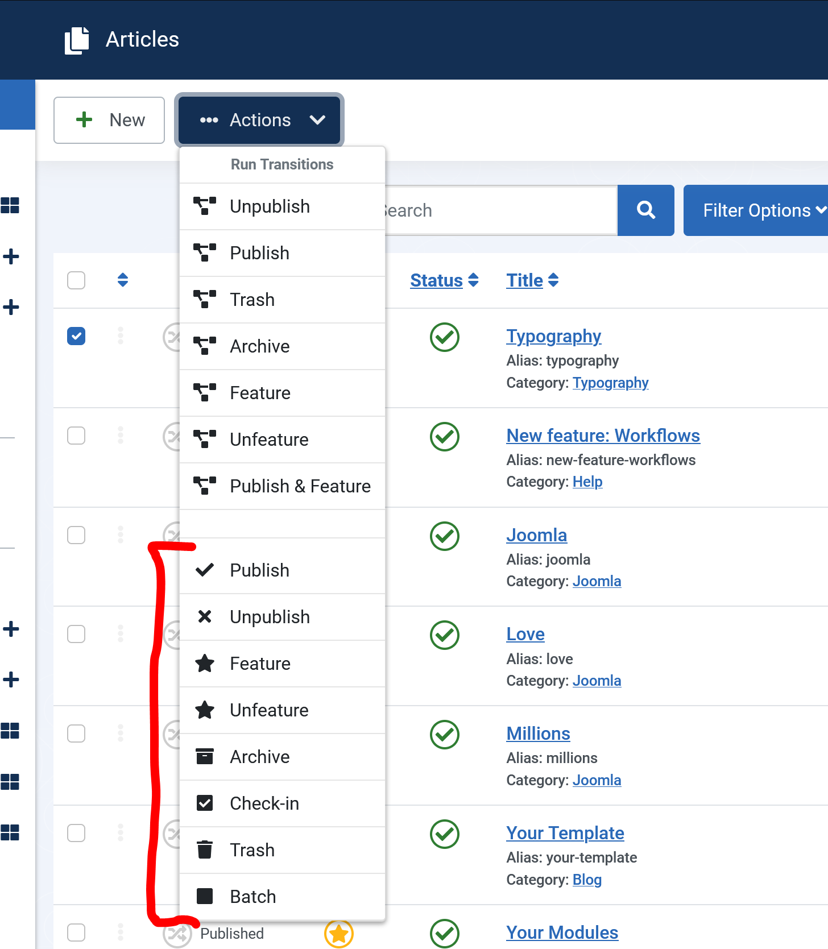Screen dimensions: 828x949
Task: Run the Archive transition
Action: [282, 346]
